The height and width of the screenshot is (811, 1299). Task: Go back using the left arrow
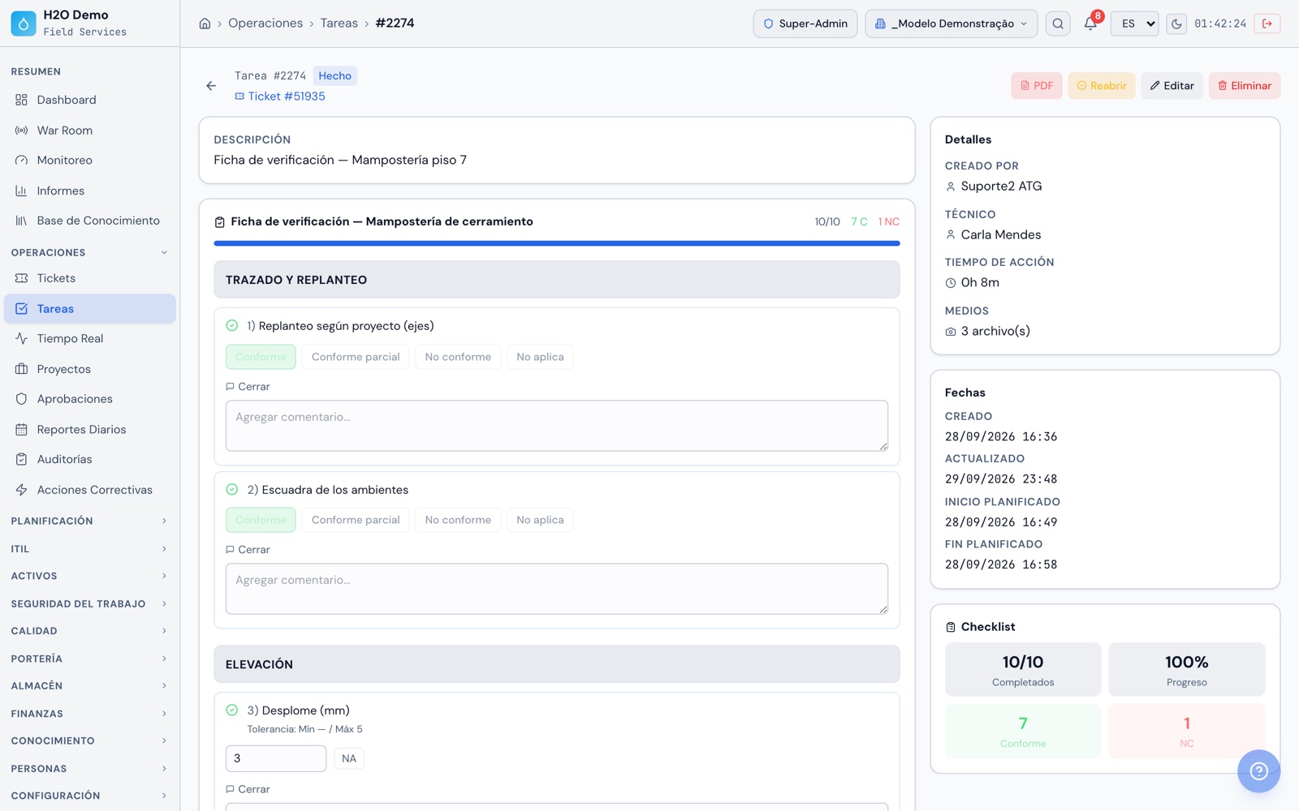tap(211, 86)
